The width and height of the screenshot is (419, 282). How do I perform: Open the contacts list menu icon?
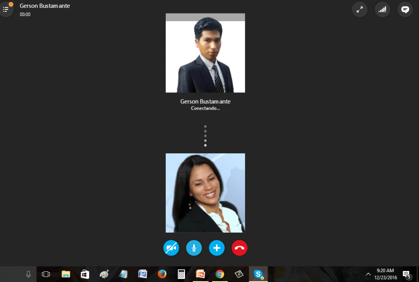(6, 9)
